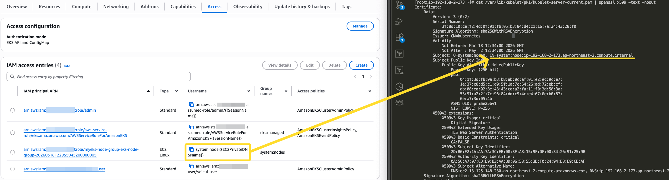The width and height of the screenshot is (669, 180).
Task: Select the voieul-user entry radio button
Action: pos(13,169)
